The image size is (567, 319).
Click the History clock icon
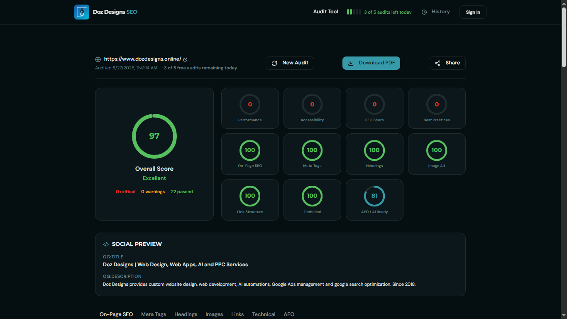pos(424,12)
